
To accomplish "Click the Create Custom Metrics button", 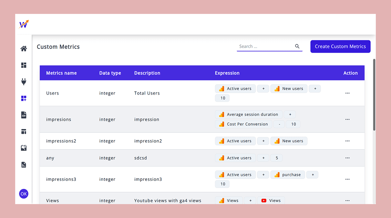I will pos(340,47).
